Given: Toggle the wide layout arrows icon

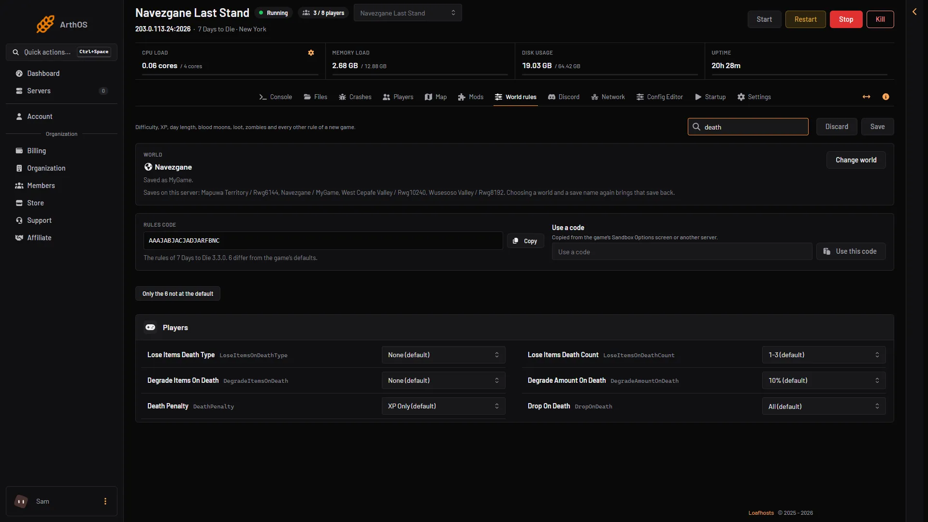Looking at the screenshot, I should point(867,97).
